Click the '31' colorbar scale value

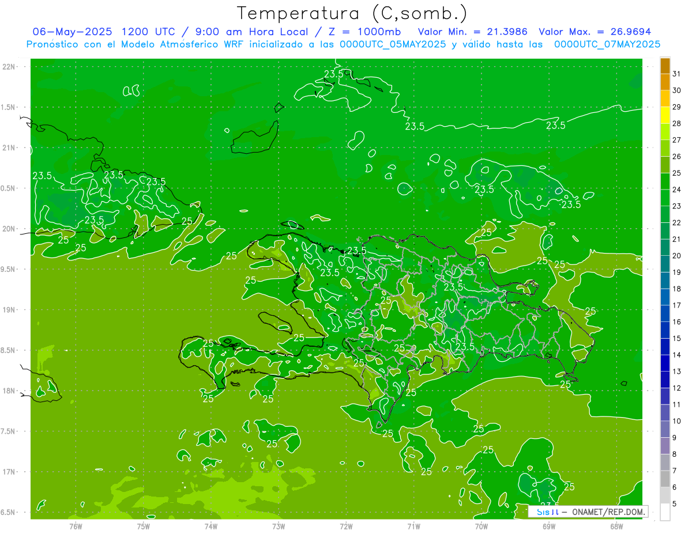click(676, 74)
